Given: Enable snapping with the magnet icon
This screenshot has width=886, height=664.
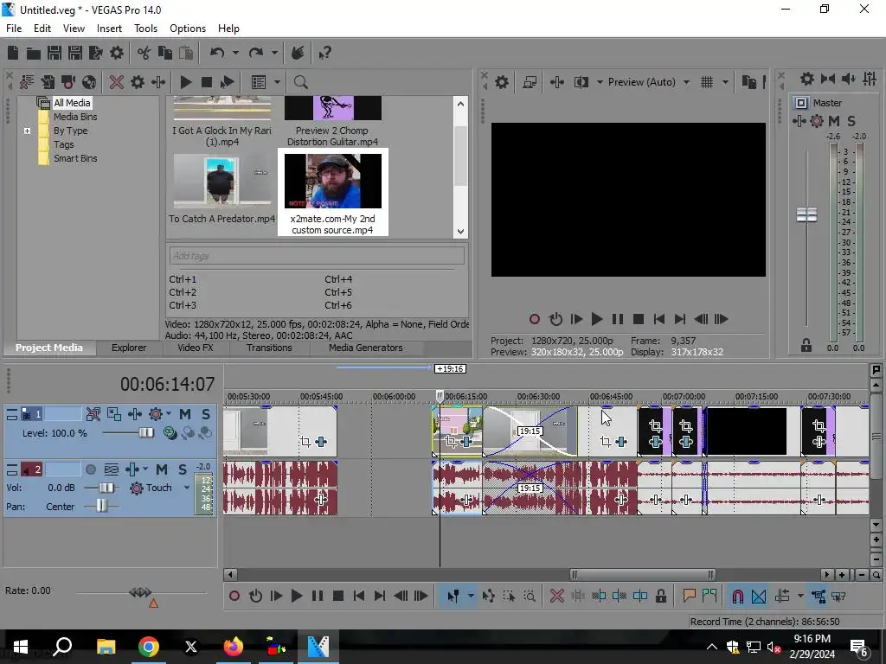Looking at the screenshot, I should tap(738, 597).
